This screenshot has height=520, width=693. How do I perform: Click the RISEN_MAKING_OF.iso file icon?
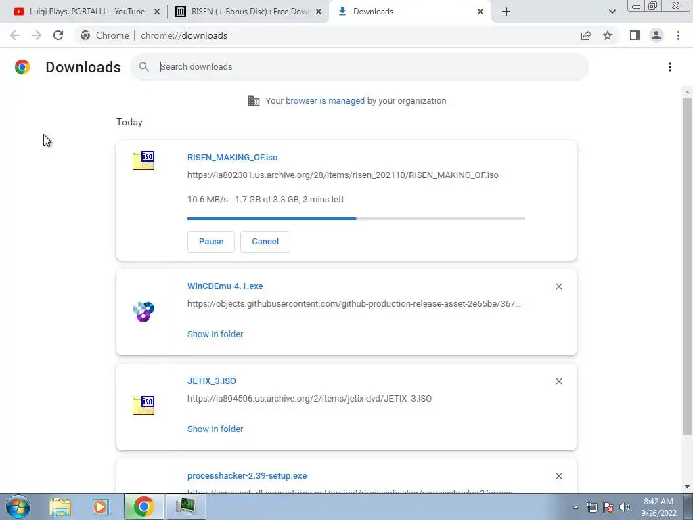143,160
